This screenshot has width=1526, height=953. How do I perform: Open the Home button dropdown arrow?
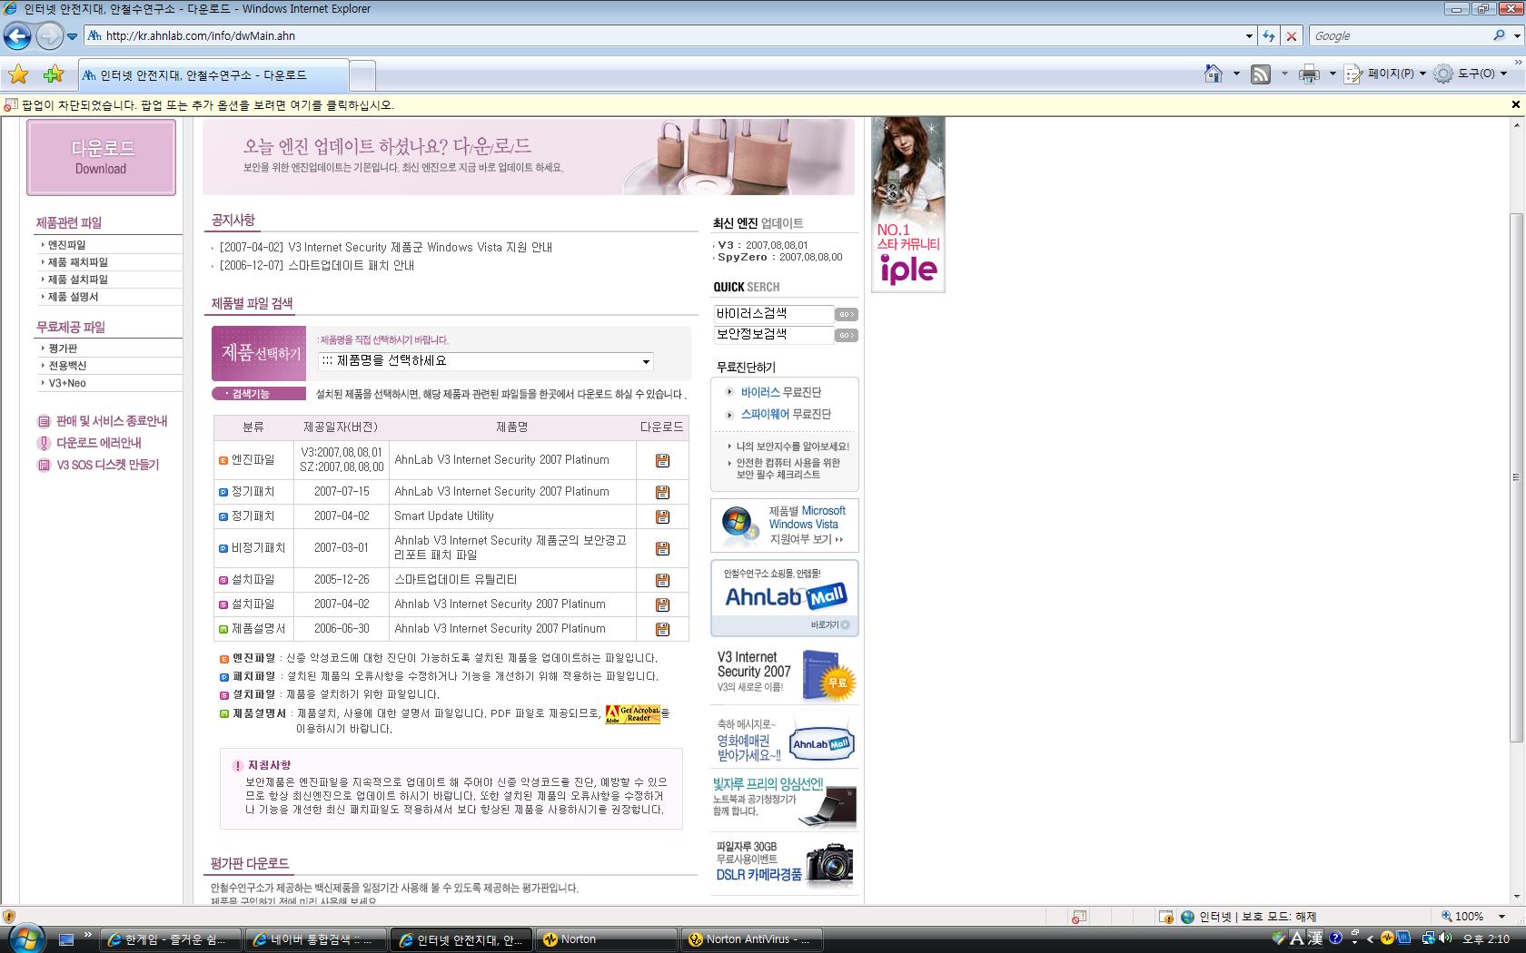[1236, 74]
